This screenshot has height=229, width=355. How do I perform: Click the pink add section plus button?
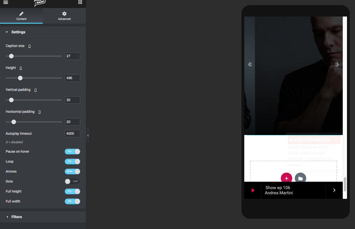tap(286, 178)
